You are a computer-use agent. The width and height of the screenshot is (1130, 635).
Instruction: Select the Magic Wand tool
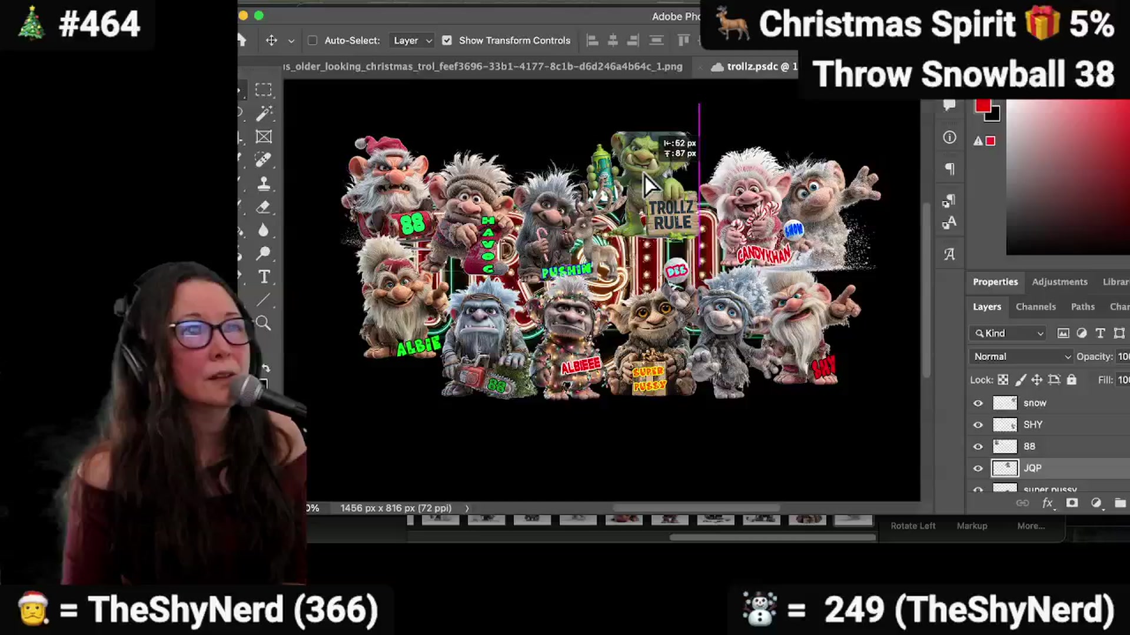264,113
